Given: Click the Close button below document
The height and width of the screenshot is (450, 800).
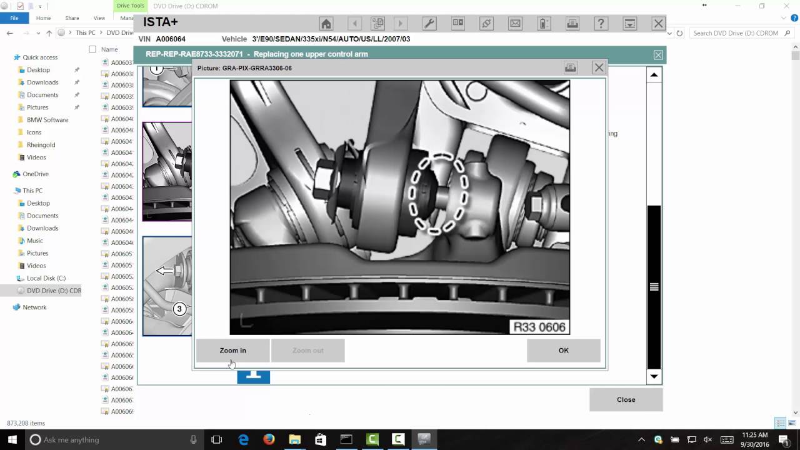Looking at the screenshot, I should pyautogui.click(x=626, y=400).
